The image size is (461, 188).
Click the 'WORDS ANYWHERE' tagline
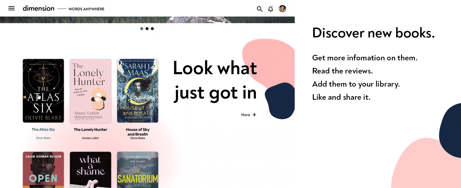pyautogui.click(x=86, y=9)
